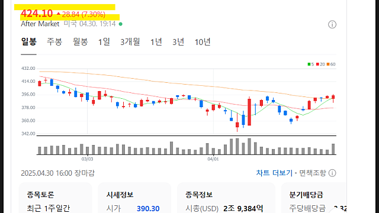
Task: Switch to the 주봉 weekly chart tab
Action: [54, 42]
